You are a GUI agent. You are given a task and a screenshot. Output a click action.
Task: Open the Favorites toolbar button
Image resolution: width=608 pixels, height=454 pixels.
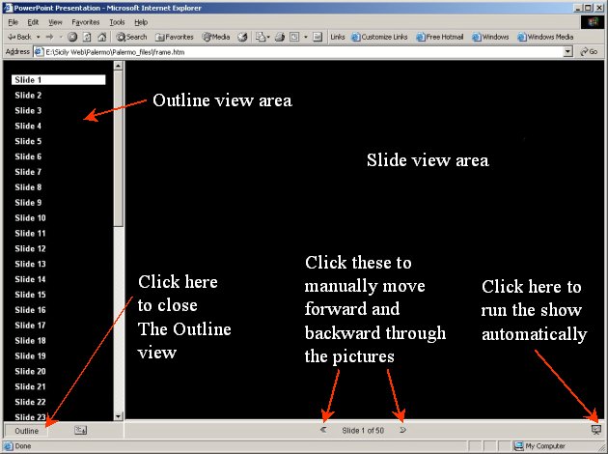[x=174, y=37]
